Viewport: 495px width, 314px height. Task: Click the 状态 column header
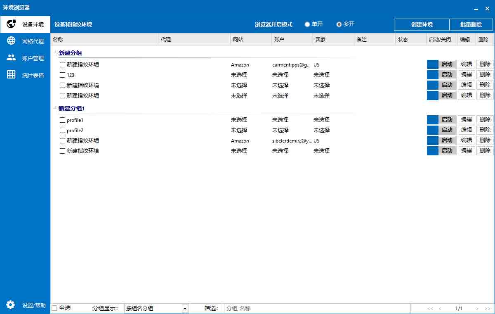click(x=410, y=40)
